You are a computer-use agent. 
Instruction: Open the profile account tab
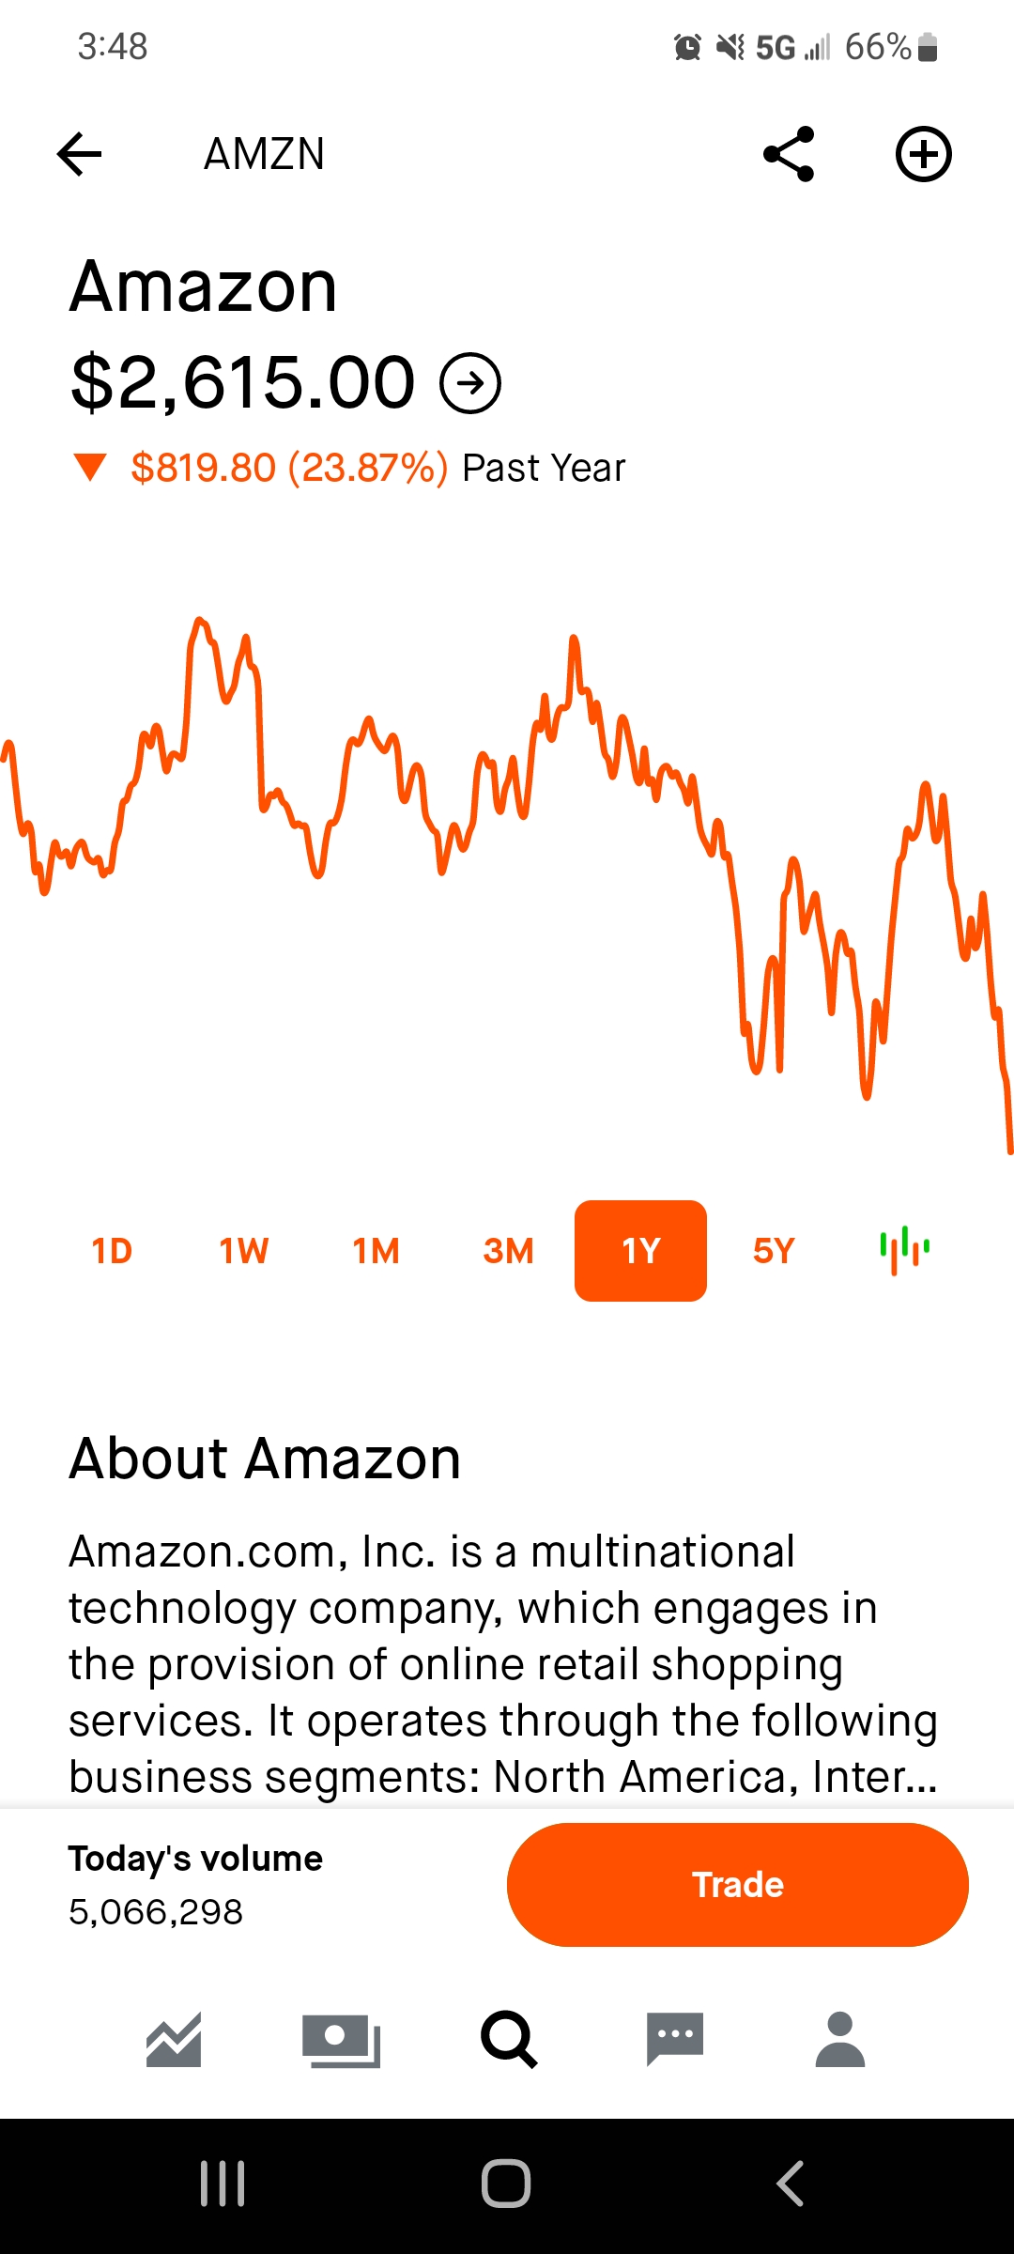[x=840, y=2040]
